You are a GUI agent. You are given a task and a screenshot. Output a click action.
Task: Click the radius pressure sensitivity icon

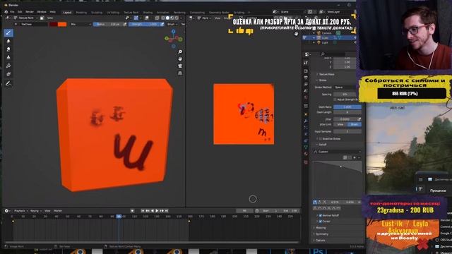pyautogui.click(x=125, y=25)
